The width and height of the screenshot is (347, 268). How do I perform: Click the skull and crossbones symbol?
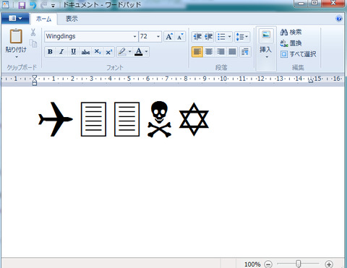pos(160,119)
